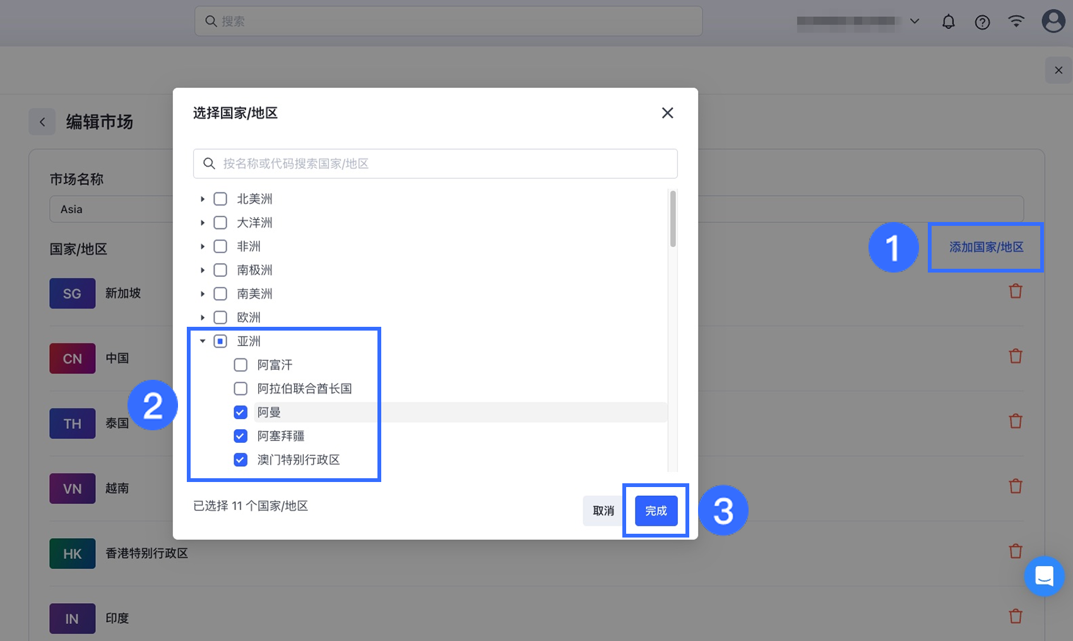This screenshot has height=641, width=1073.
Task: Click the CN country badge
Action: coord(73,358)
